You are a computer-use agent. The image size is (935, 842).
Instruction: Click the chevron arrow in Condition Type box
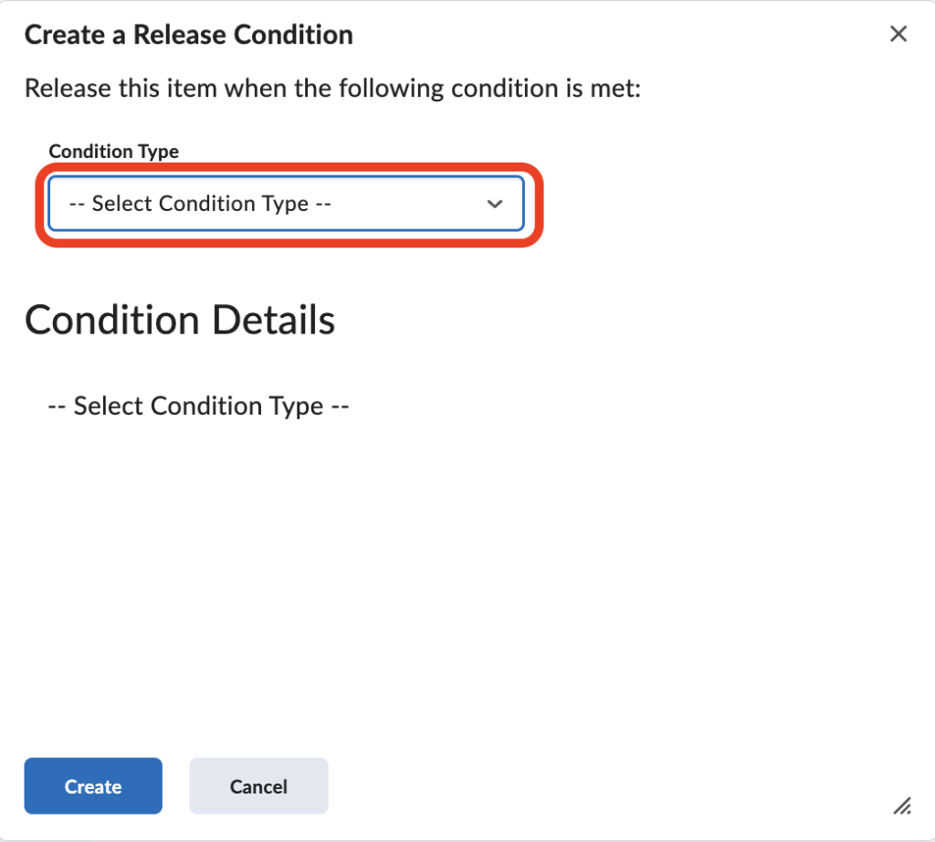(495, 204)
